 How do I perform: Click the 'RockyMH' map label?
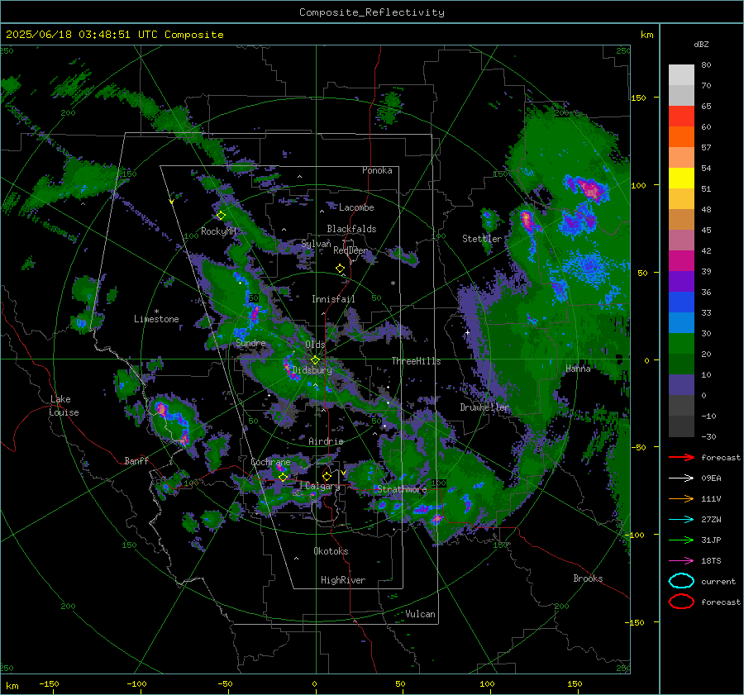218,231
